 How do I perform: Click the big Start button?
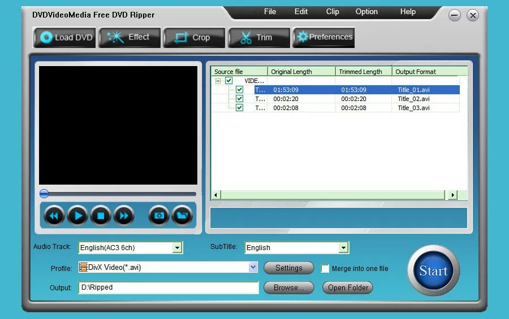433,270
